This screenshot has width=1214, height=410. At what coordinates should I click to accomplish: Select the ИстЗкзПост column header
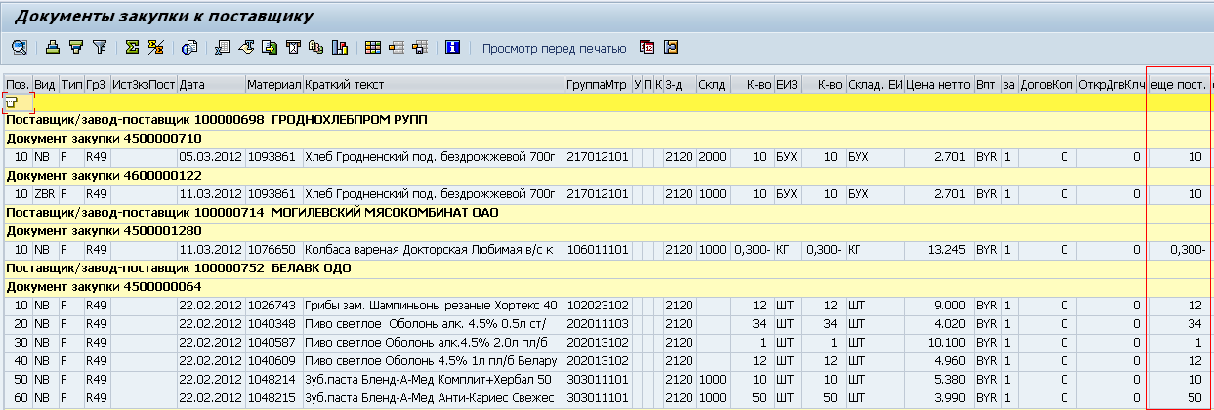coord(143,85)
